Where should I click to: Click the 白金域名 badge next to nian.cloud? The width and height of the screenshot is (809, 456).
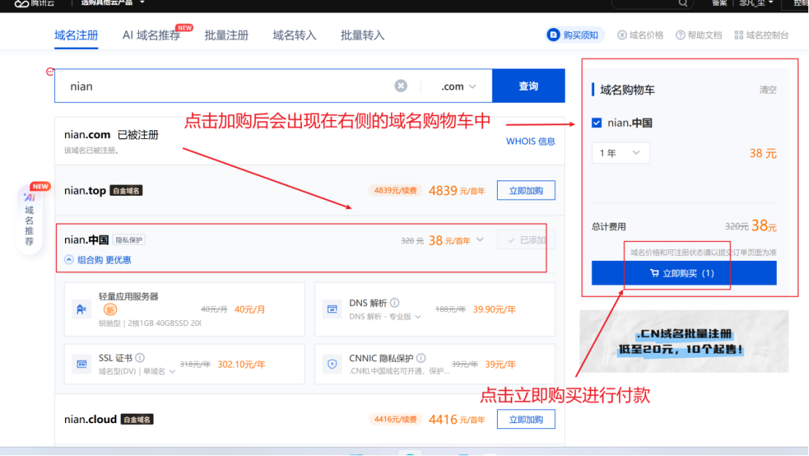tap(137, 419)
